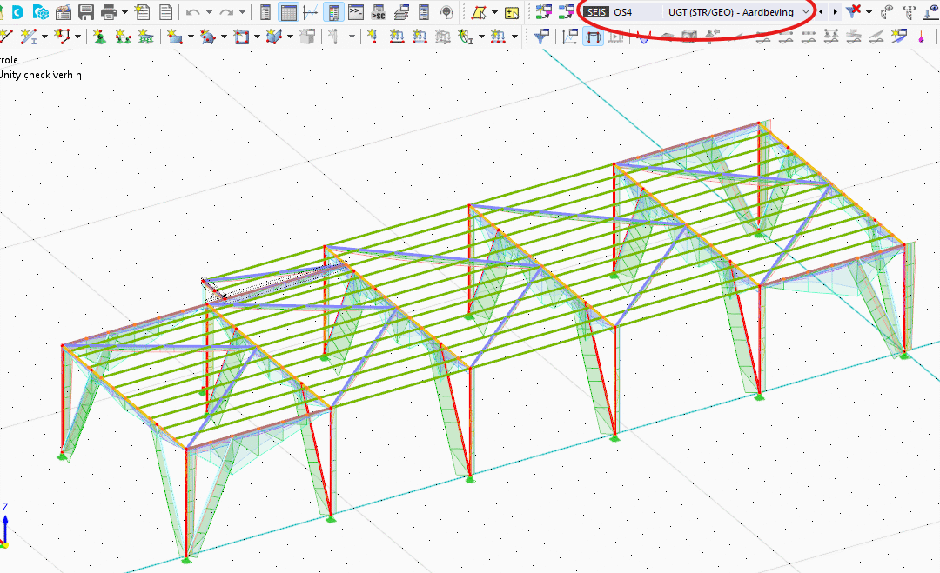The width and height of the screenshot is (940, 573).
Task: Undo the last action
Action: tap(192, 12)
